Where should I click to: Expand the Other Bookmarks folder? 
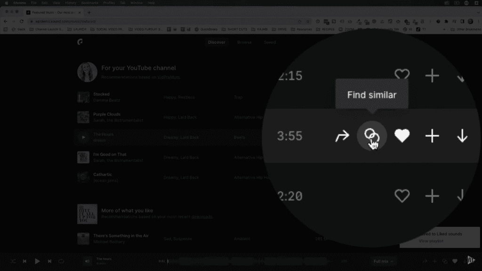(466, 30)
